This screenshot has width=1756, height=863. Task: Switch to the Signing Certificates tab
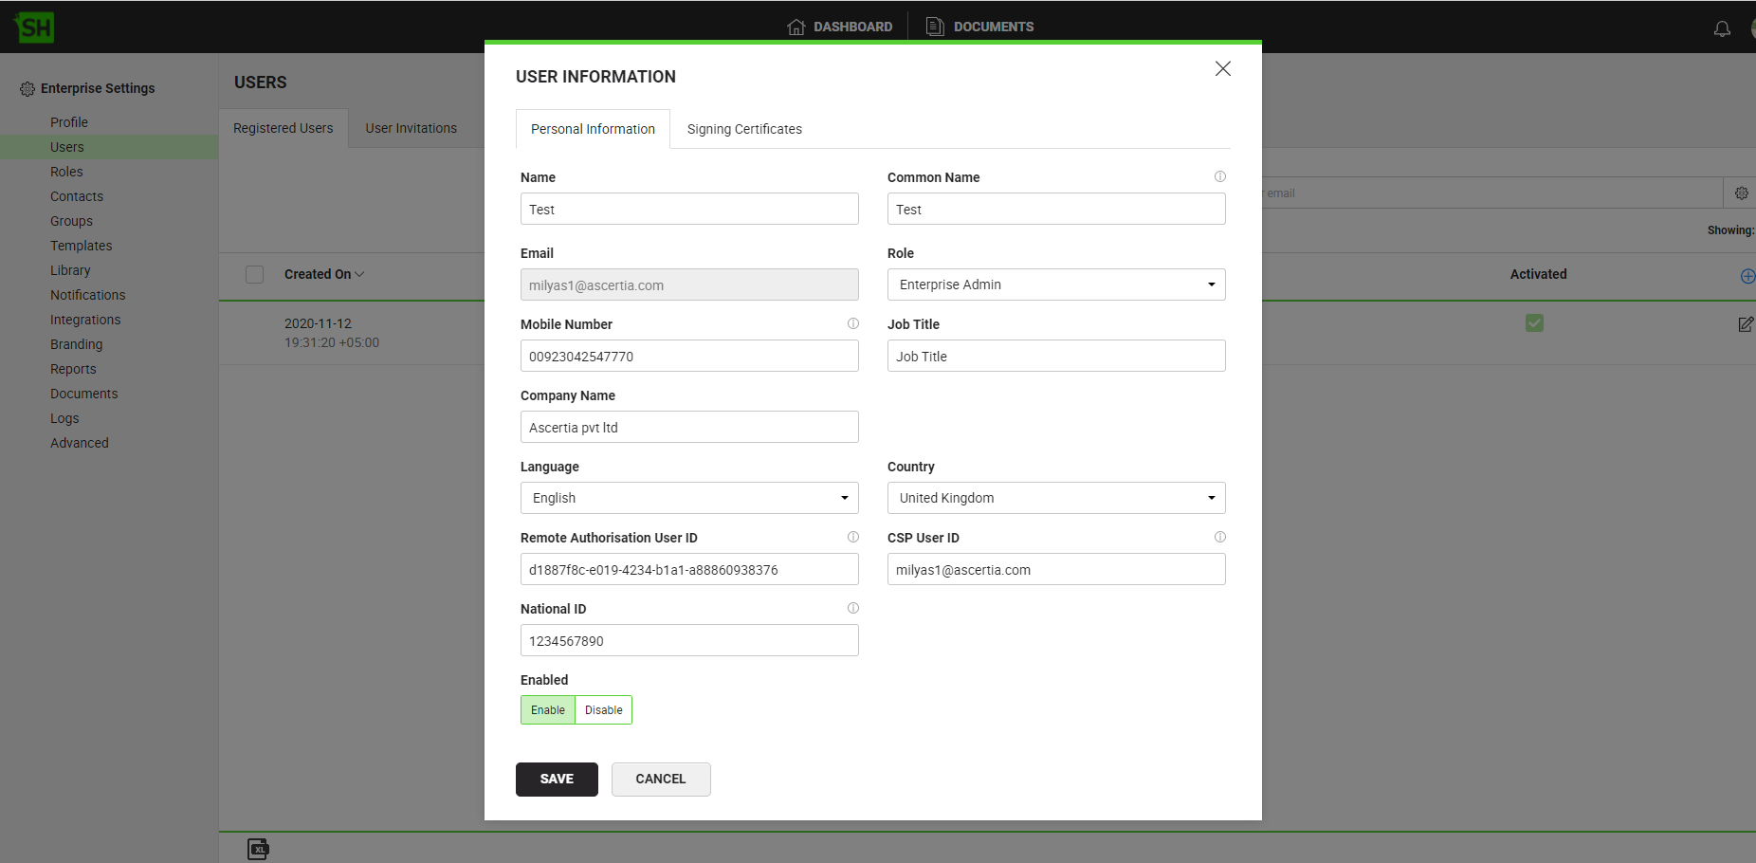coord(743,129)
